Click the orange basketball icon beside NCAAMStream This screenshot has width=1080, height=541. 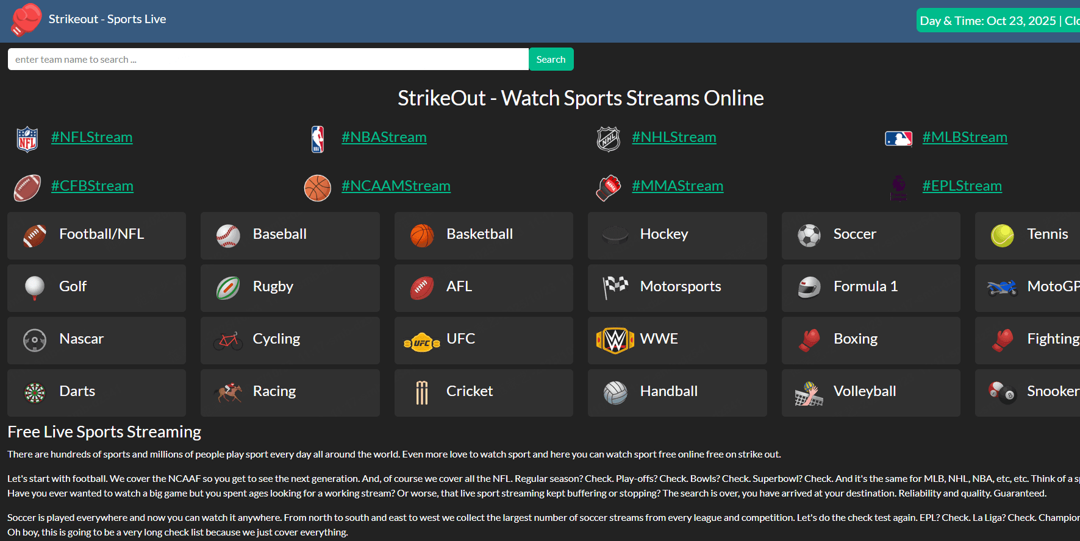[318, 188]
